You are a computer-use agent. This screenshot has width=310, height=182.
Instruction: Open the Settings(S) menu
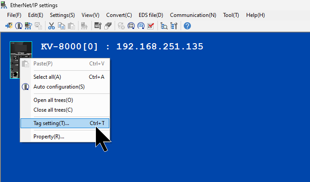[x=62, y=15]
